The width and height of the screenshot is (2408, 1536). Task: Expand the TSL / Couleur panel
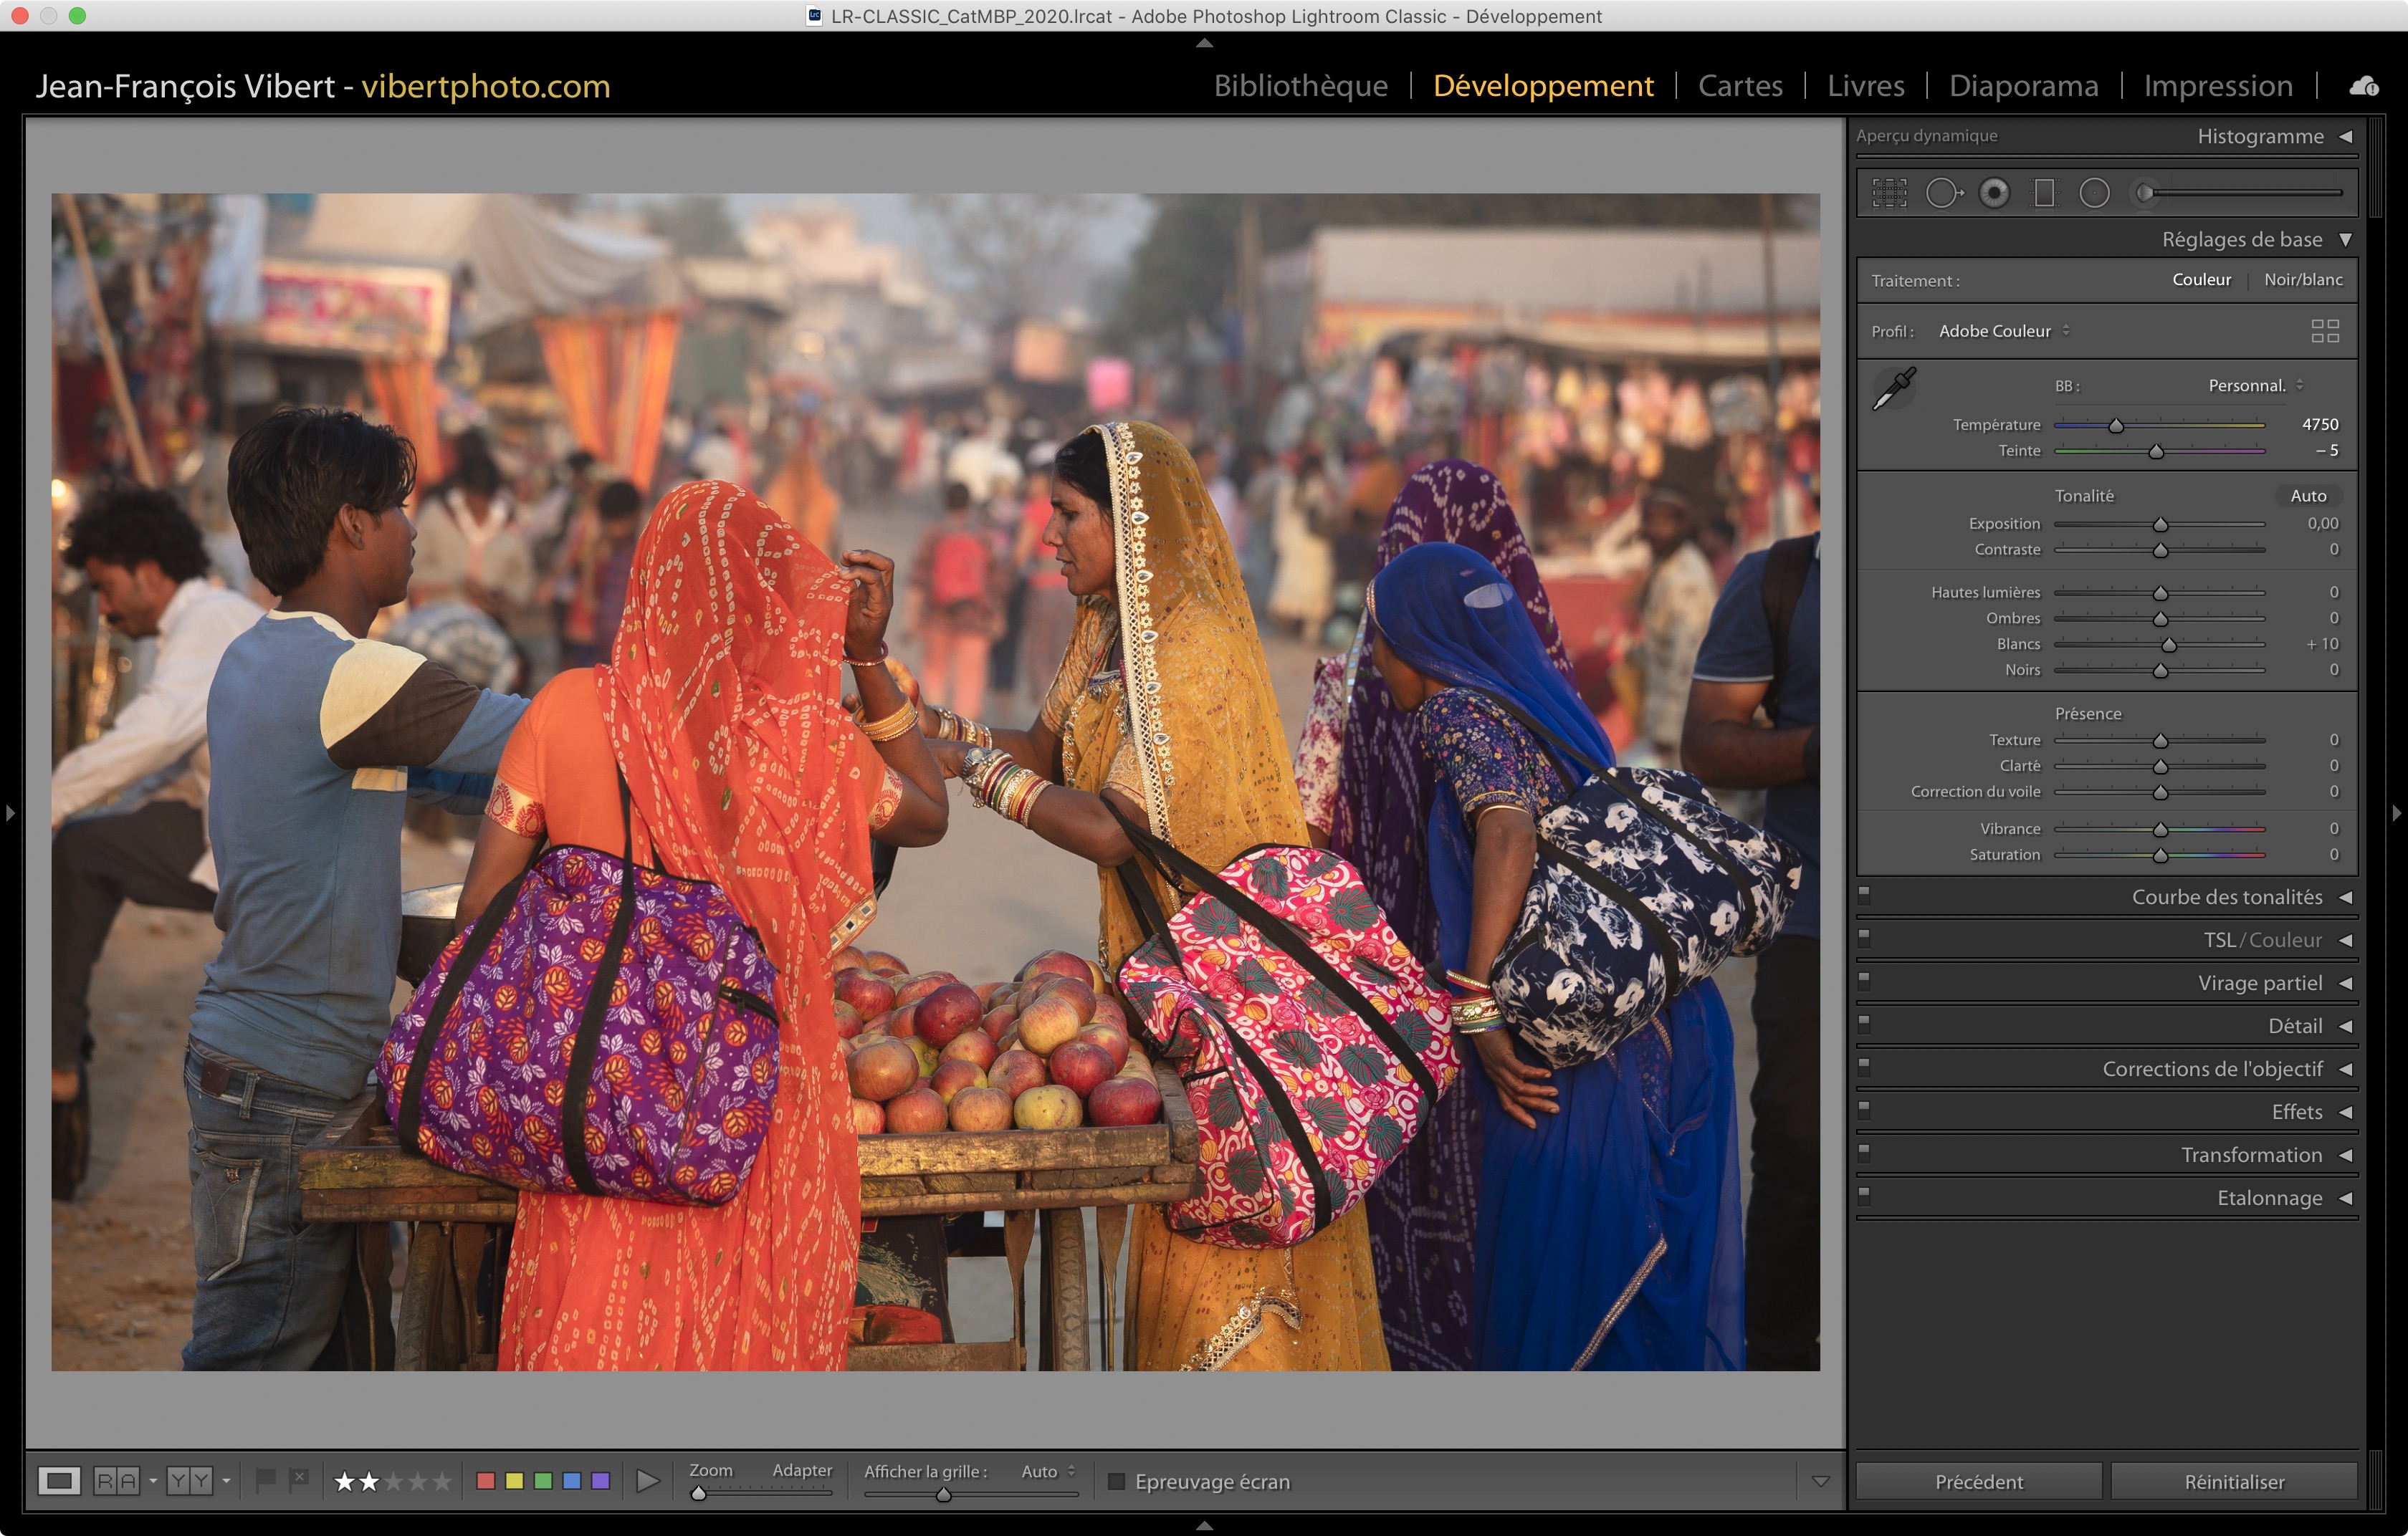coord(2262,939)
